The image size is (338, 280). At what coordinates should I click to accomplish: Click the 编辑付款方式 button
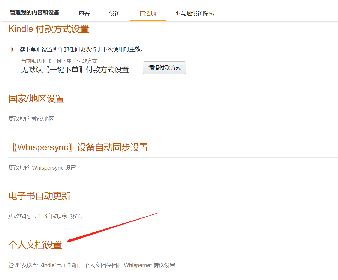(x=164, y=68)
